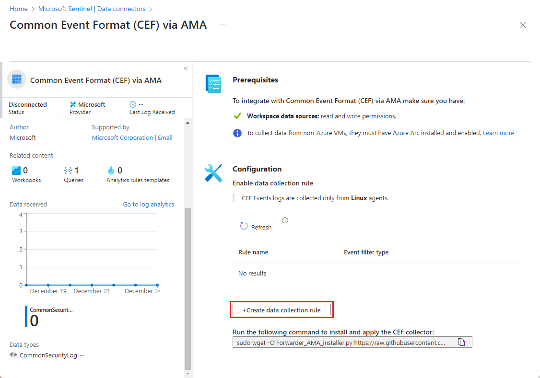Close the CEF via AMA pane

523,25
